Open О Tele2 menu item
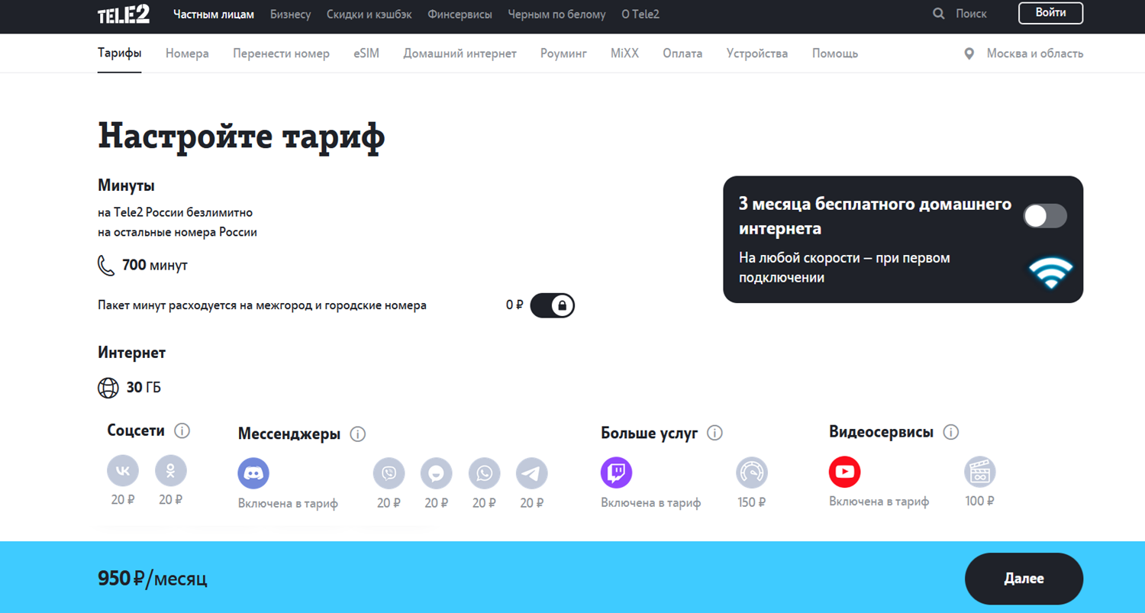Image resolution: width=1145 pixels, height=613 pixels. pyautogui.click(x=640, y=15)
